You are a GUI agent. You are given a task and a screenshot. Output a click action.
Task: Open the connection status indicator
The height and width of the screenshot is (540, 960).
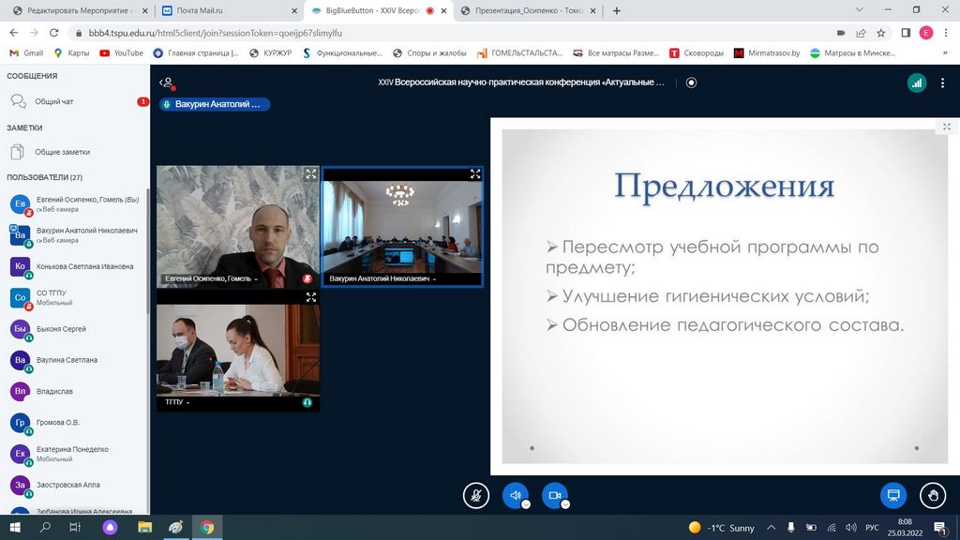[x=916, y=82]
